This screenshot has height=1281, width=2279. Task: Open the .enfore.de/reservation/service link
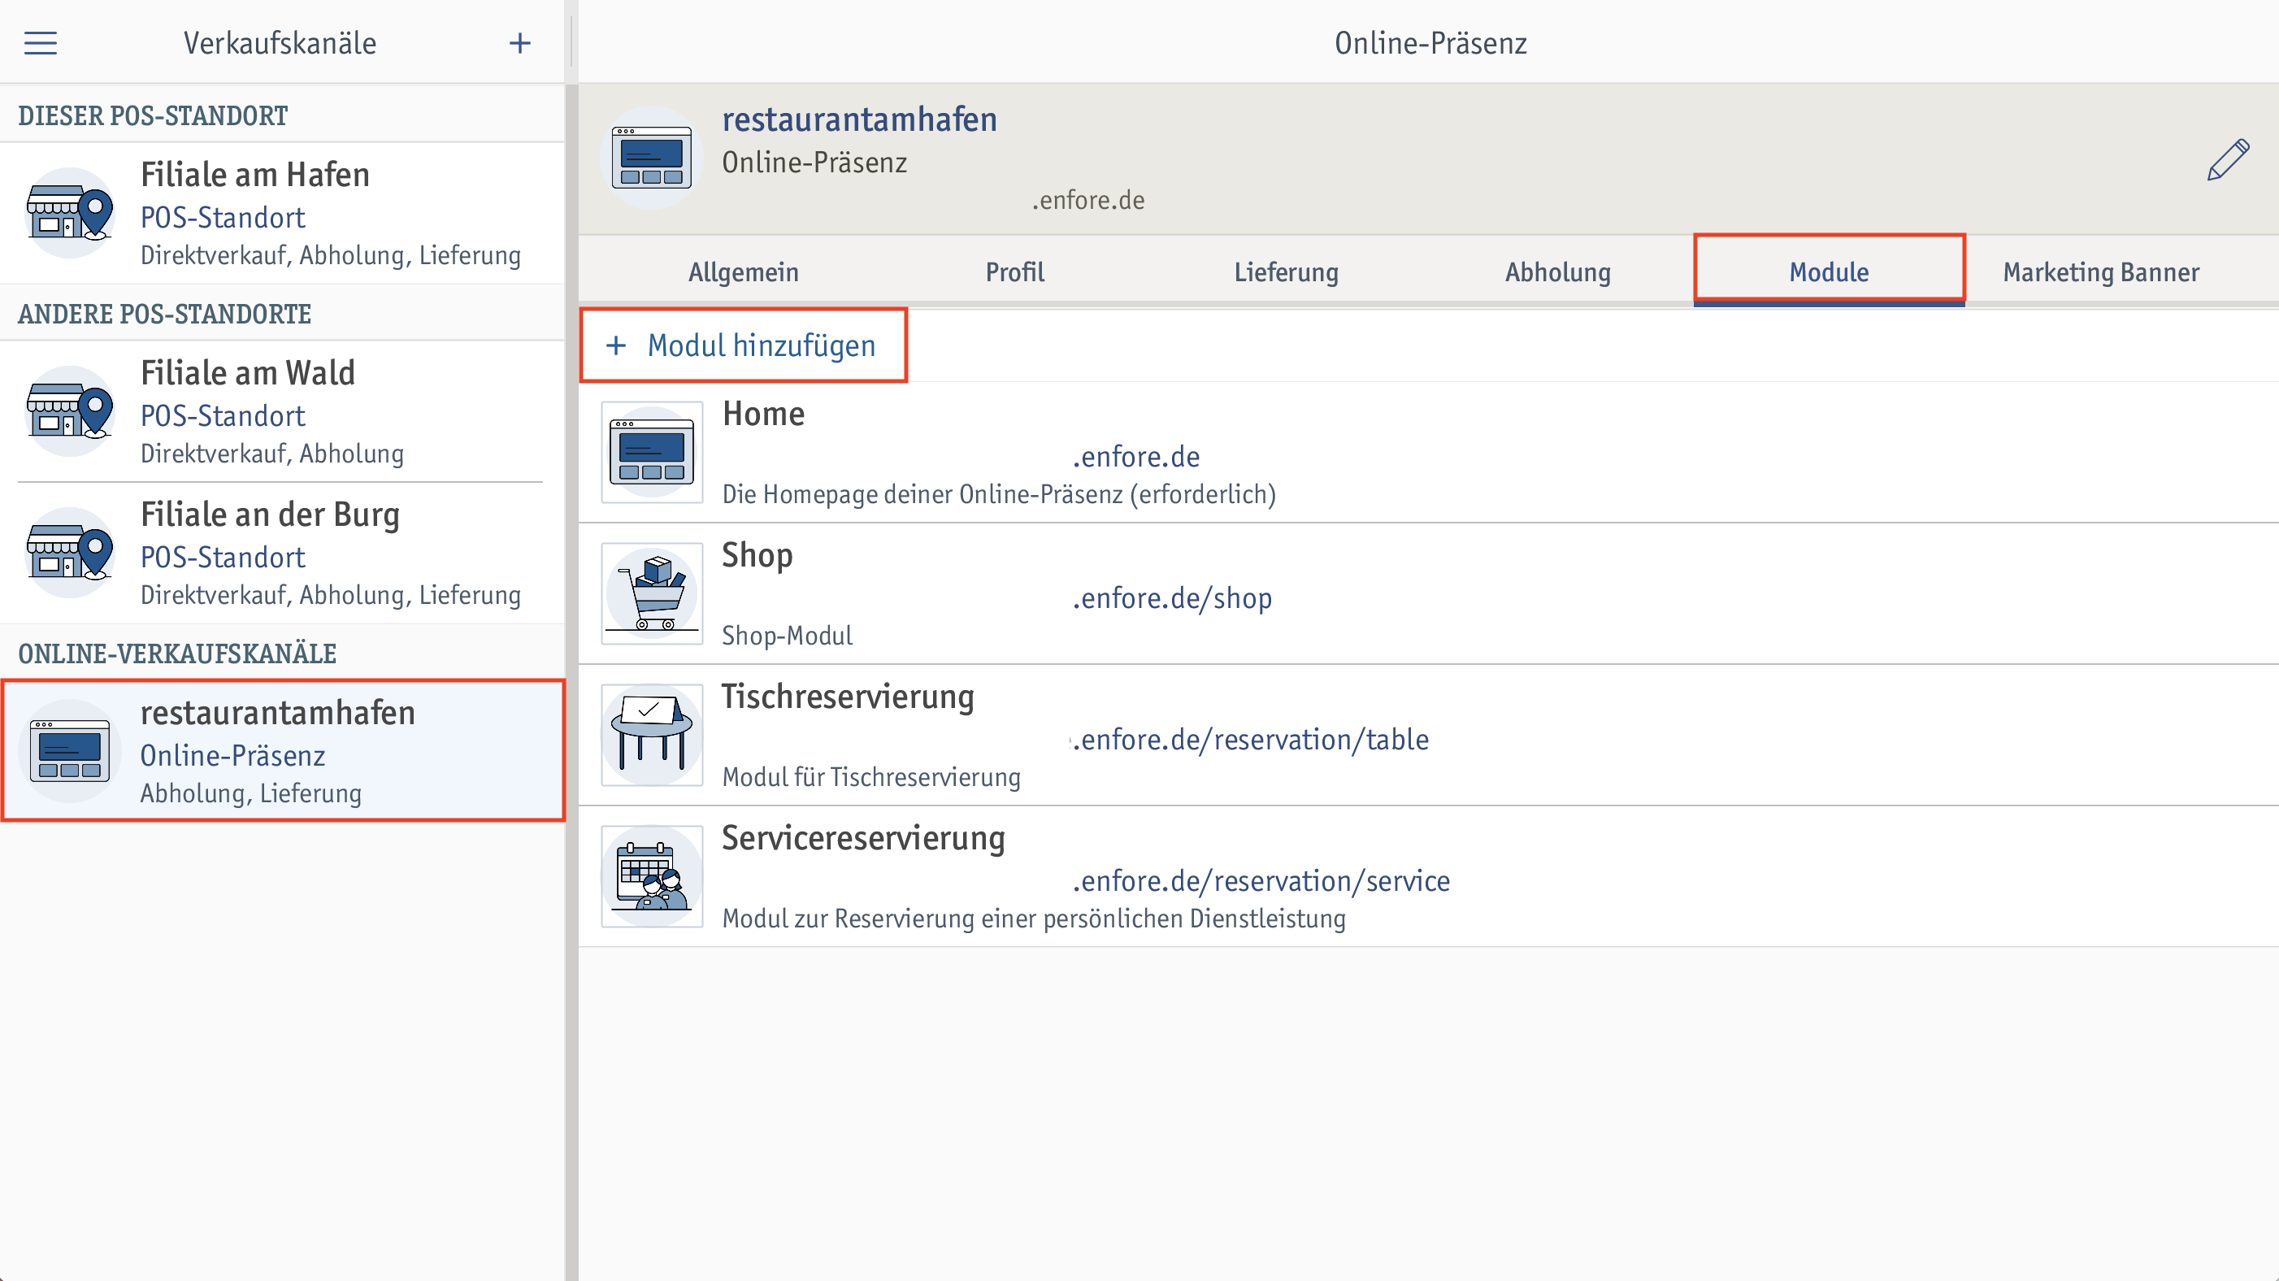1261,881
